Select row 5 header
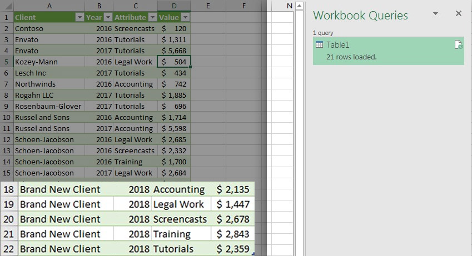This screenshot has height=256, width=472. pos(7,62)
